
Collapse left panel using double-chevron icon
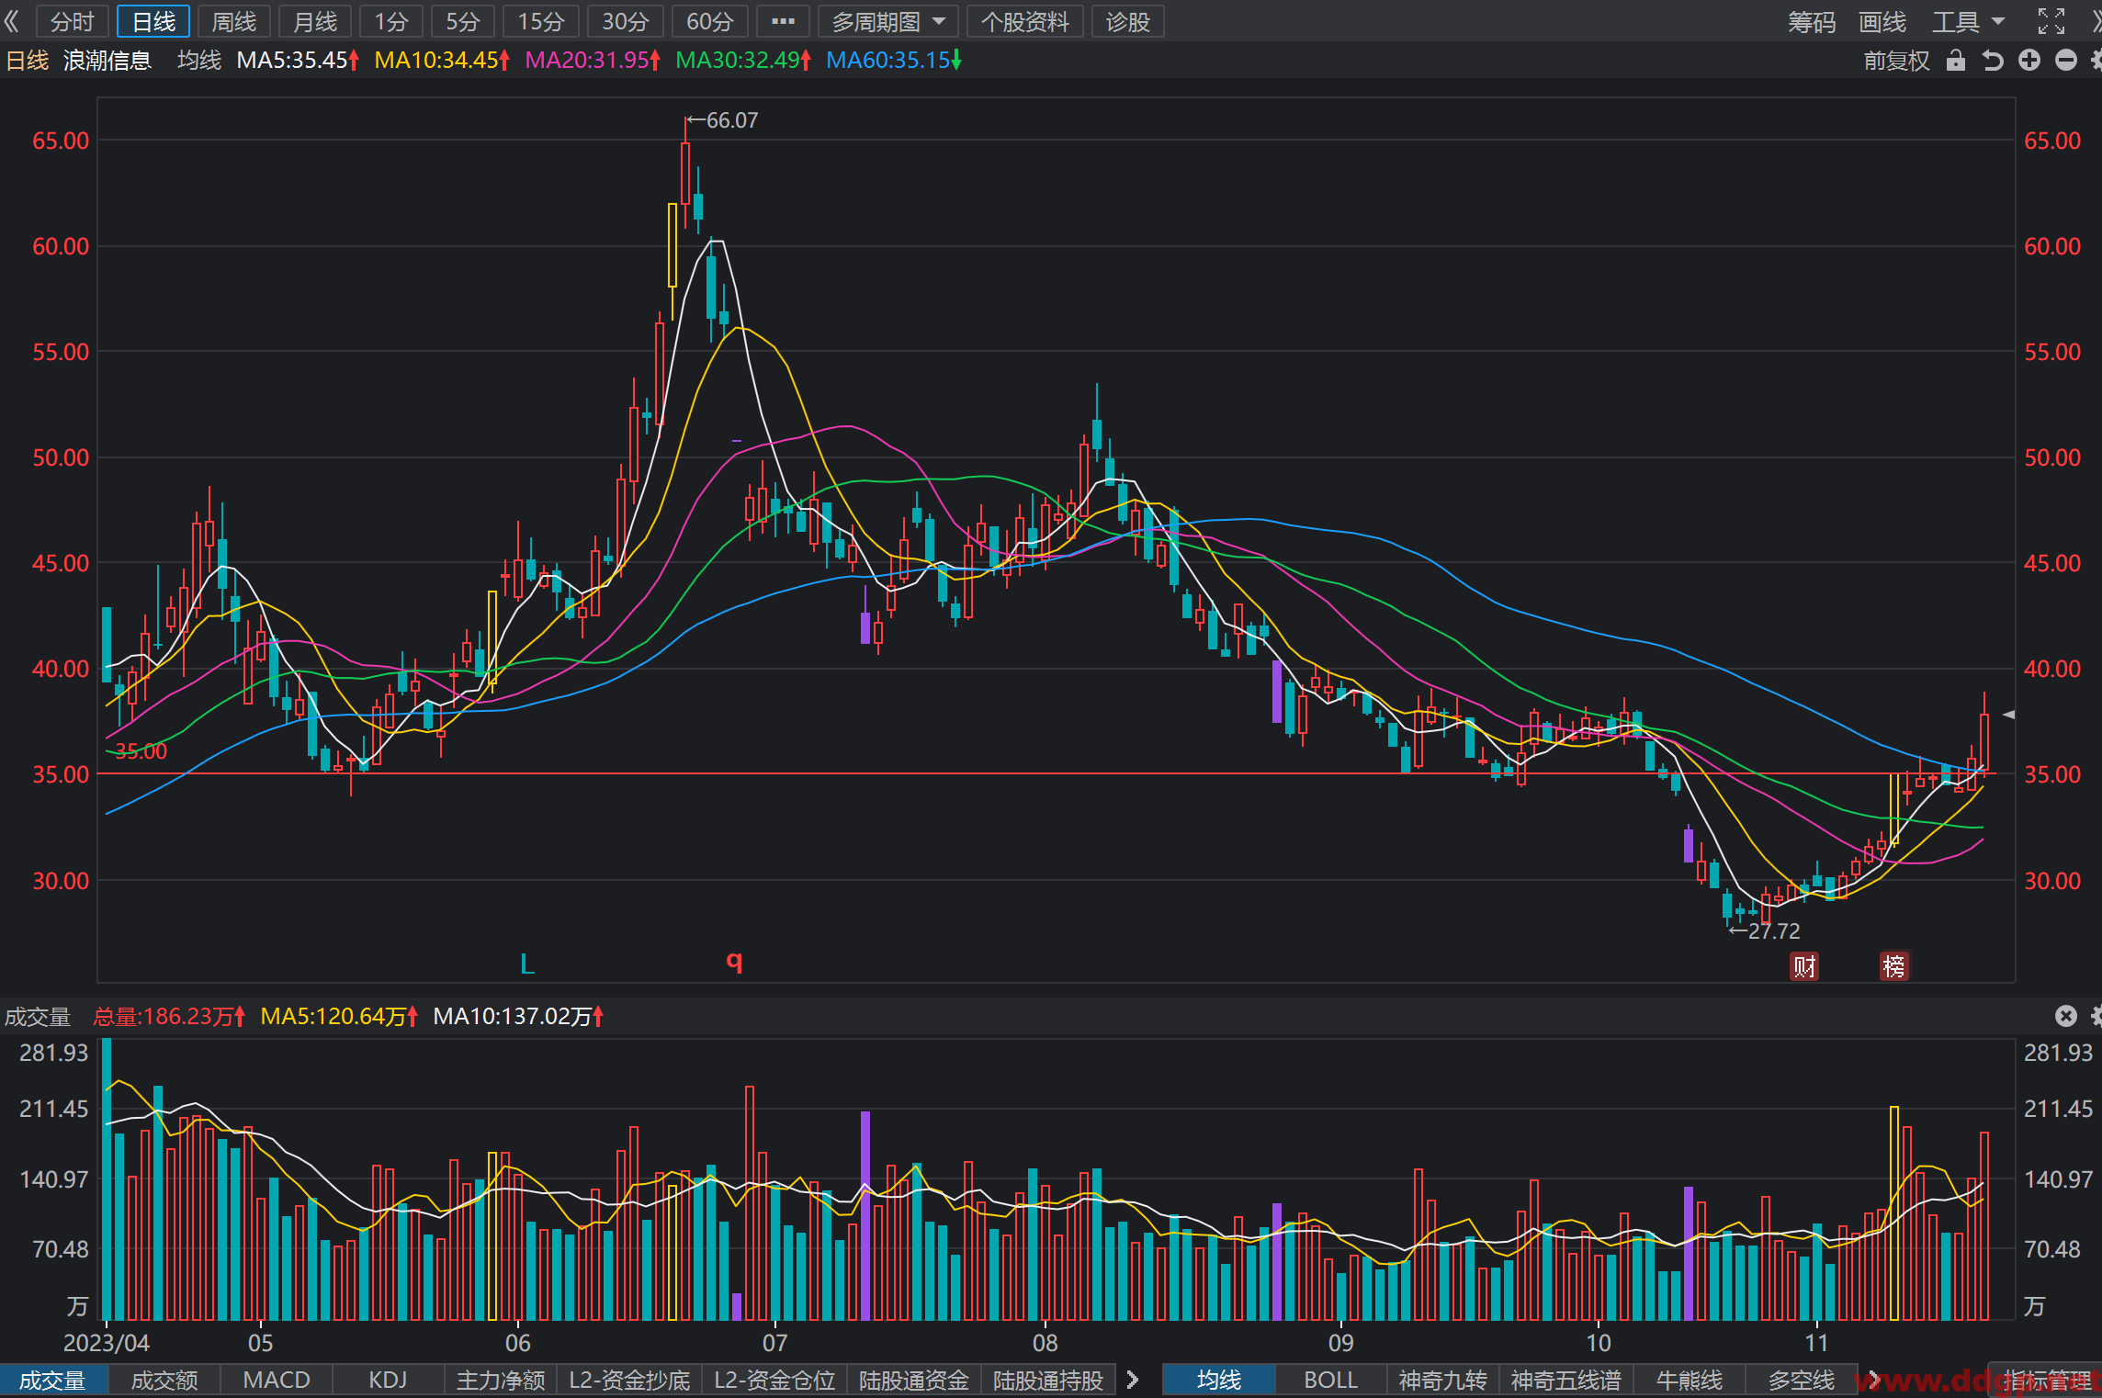[11, 21]
